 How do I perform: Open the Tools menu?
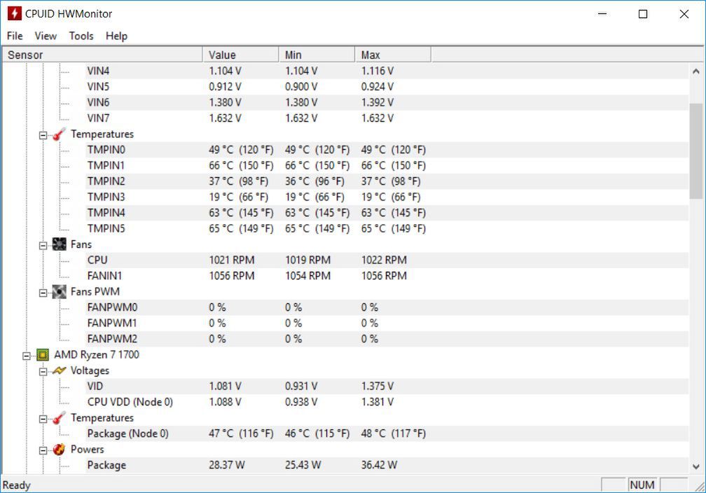click(81, 36)
